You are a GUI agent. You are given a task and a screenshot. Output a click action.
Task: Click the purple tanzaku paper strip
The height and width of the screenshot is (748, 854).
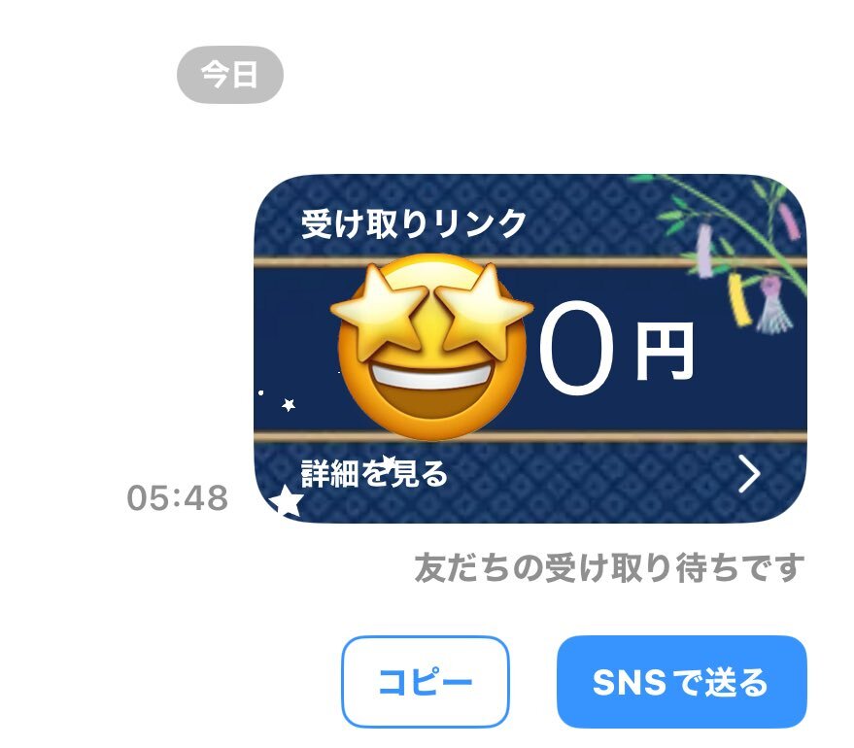[x=704, y=251]
